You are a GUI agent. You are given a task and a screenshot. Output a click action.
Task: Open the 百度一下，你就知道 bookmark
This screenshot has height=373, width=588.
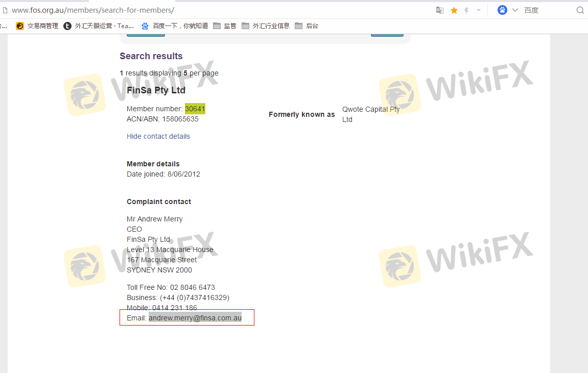[x=175, y=26]
